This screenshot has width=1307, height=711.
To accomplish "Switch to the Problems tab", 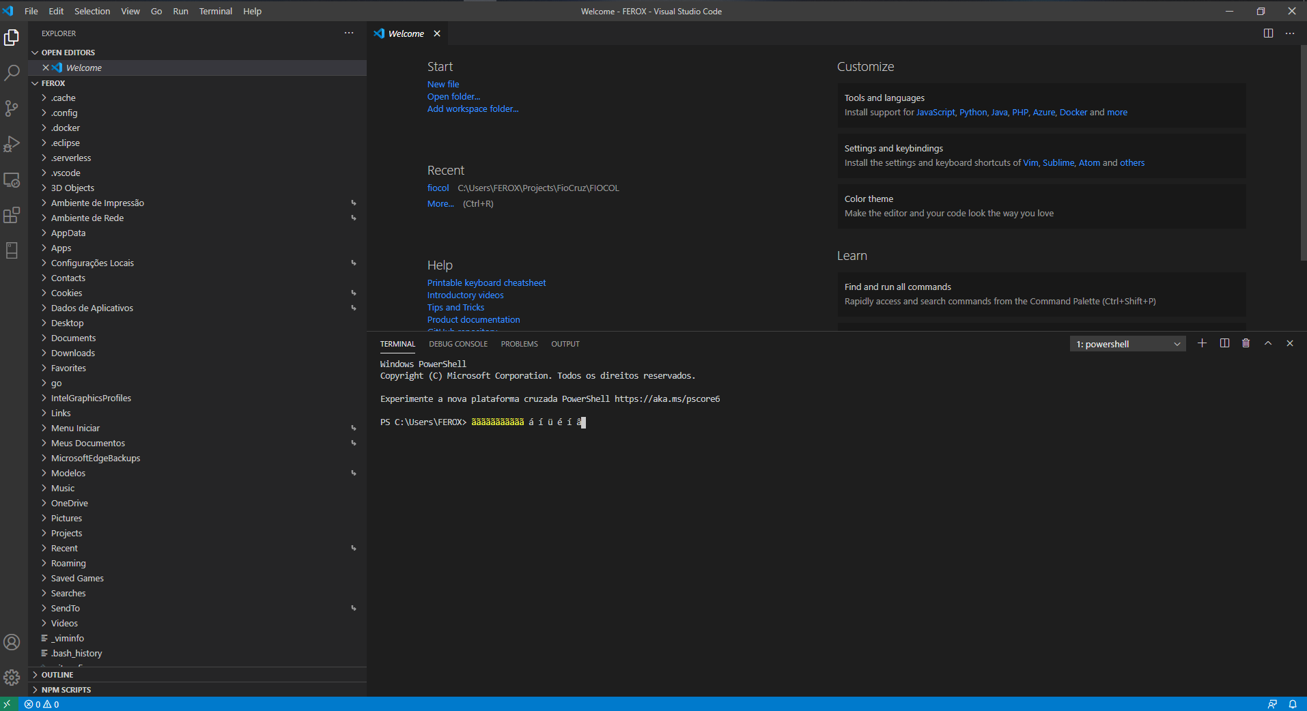I will (519, 344).
